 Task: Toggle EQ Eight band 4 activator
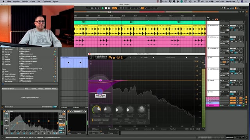click(x=30, y=133)
